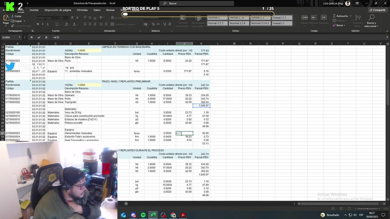Open the Name Box SUMA dropdown
Screen dimensions: 390x219
[19, 37]
